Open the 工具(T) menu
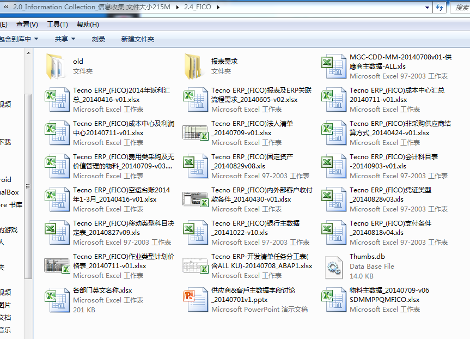The height and width of the screenshot is (339, 470). point(57,25)
